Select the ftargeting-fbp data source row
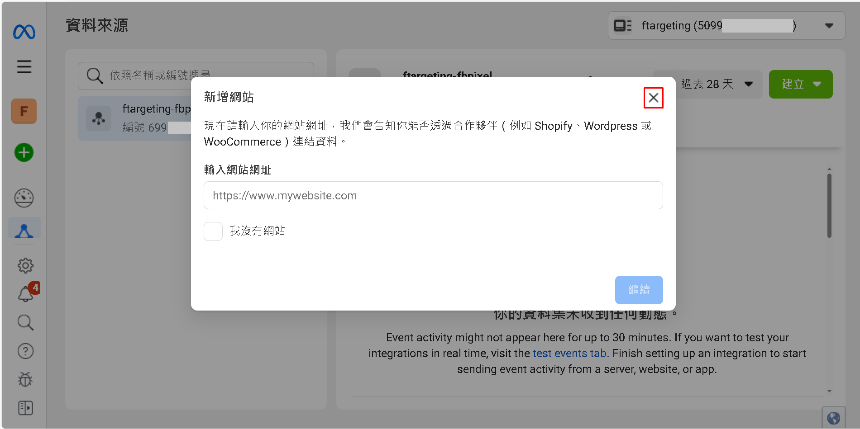 click(x=135, y=118)
